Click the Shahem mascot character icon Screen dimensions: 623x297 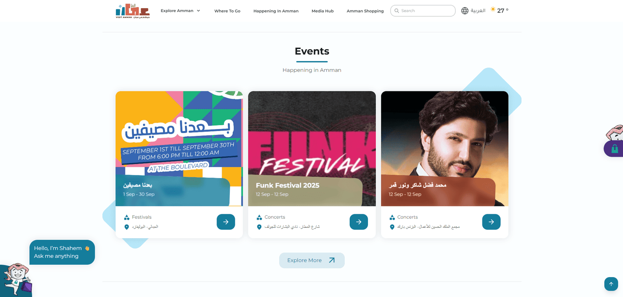[16, 280]
